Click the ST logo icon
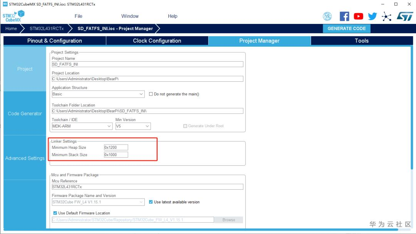 coord(405,17)
